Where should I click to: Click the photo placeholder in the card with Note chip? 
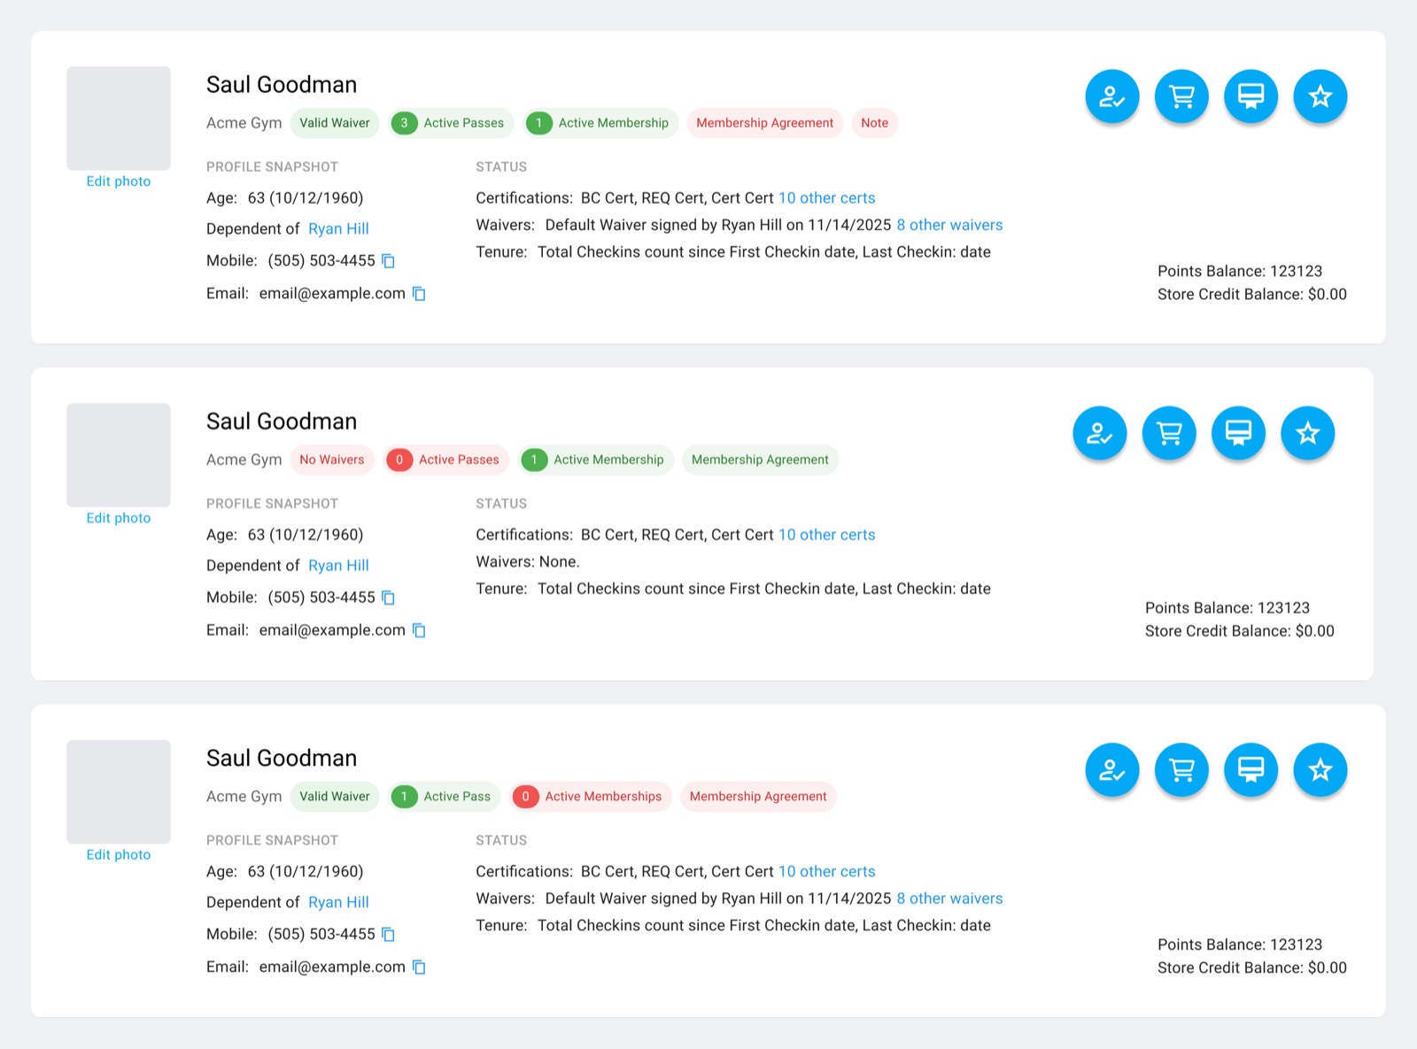click(x=119, y=119)
